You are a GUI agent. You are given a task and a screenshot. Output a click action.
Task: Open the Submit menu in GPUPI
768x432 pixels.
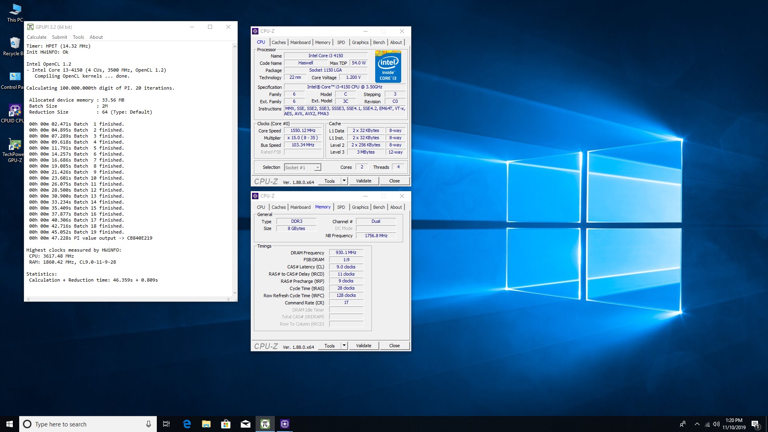60,37
